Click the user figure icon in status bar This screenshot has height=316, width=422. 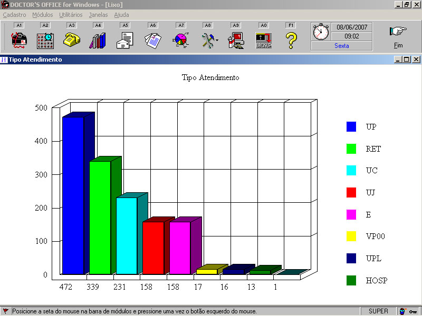pos(402,311)
